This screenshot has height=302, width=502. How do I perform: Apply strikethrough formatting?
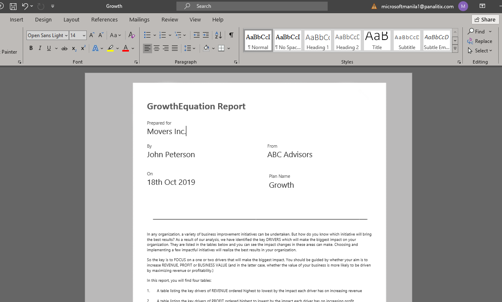(64, 48)
